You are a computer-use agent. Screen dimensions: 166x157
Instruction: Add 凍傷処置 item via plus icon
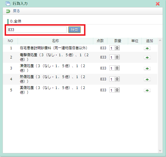coord(147,69)
